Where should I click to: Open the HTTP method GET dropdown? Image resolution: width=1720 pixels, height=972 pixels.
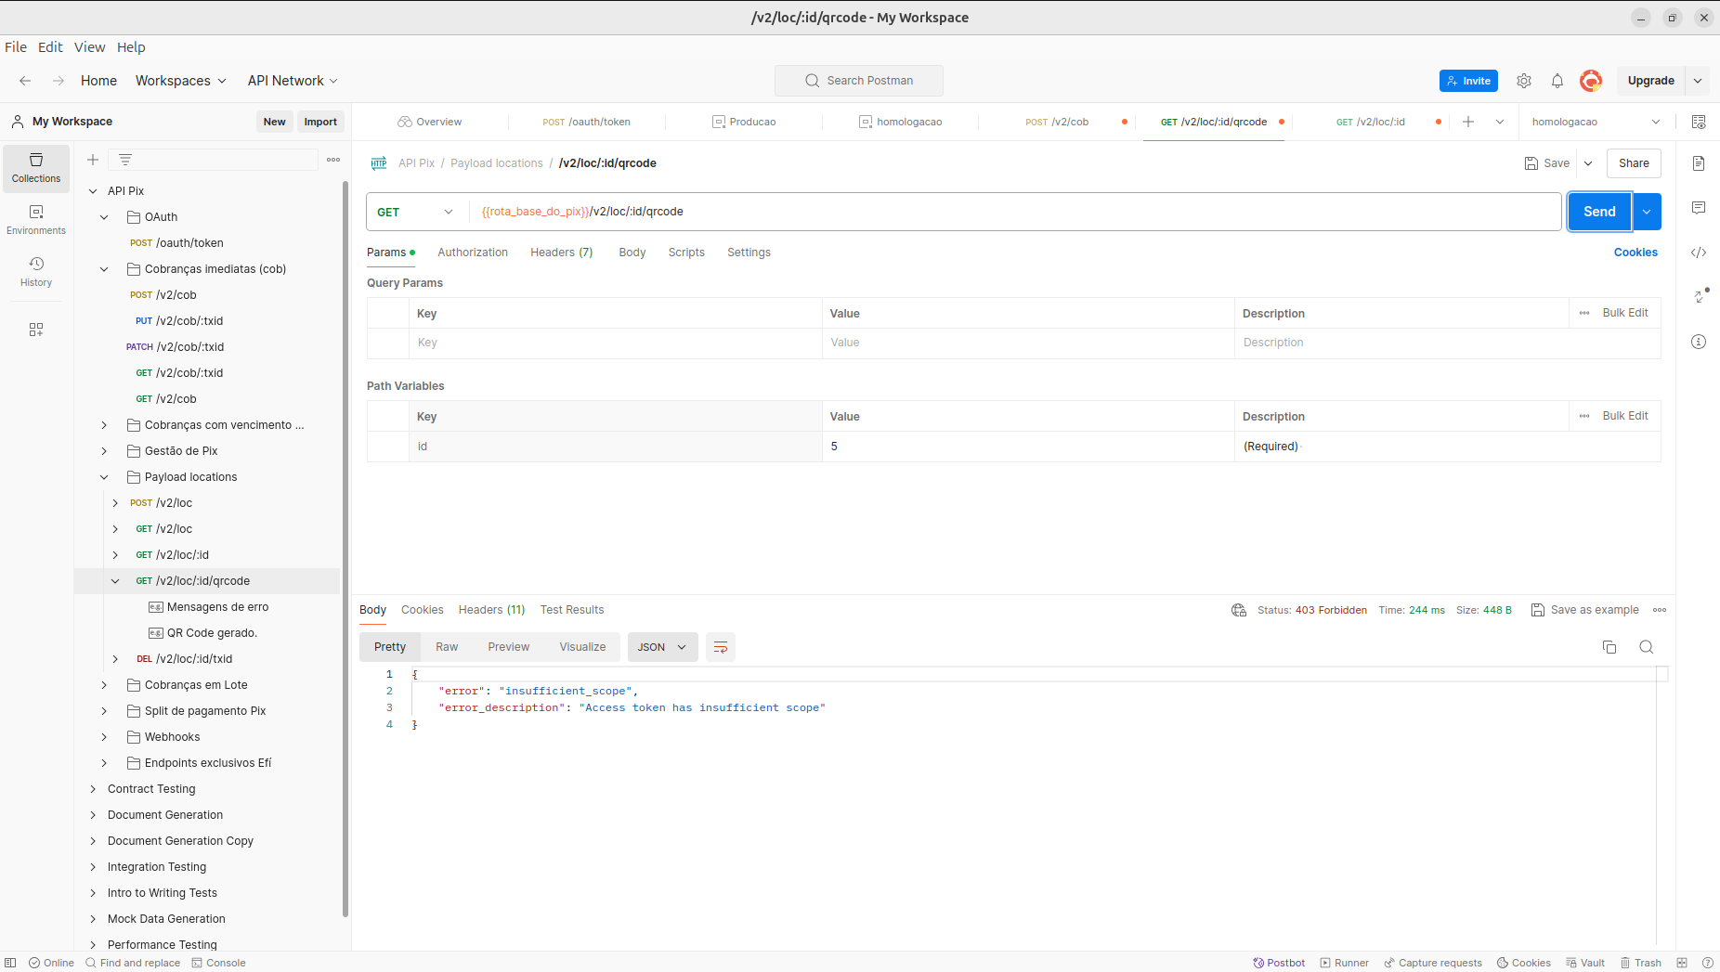coord(415,212)
